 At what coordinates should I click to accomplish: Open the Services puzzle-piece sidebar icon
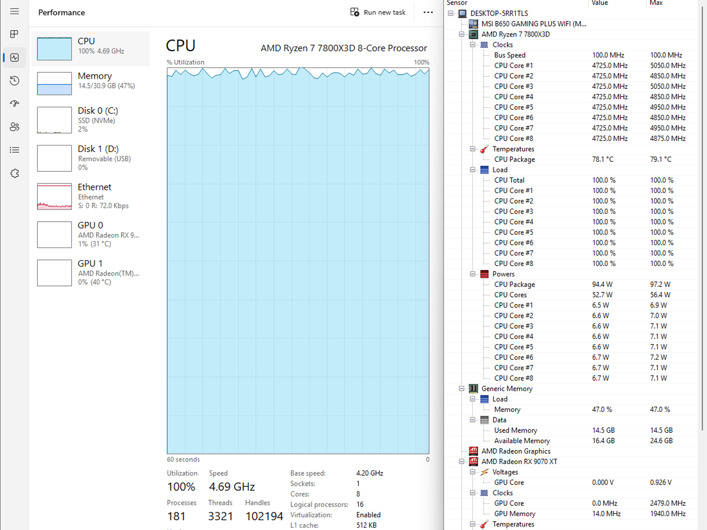point(14,173)
